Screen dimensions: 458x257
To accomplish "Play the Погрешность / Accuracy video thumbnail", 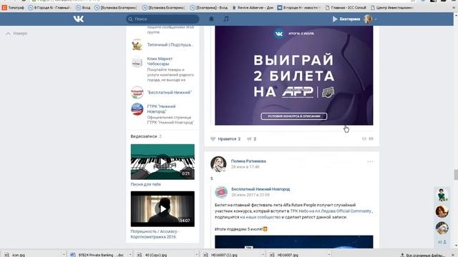I will point(162,209).
